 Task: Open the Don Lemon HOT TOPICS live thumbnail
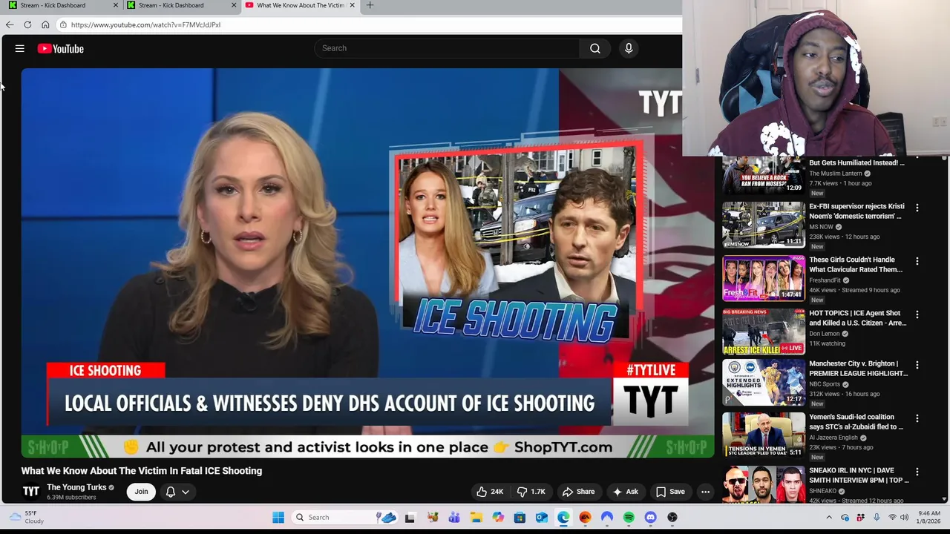764,332
